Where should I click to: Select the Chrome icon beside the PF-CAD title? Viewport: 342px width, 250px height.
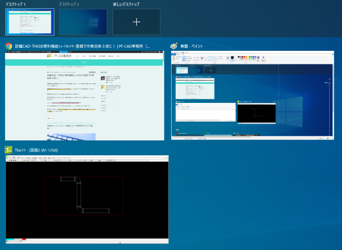pos(9,46)
